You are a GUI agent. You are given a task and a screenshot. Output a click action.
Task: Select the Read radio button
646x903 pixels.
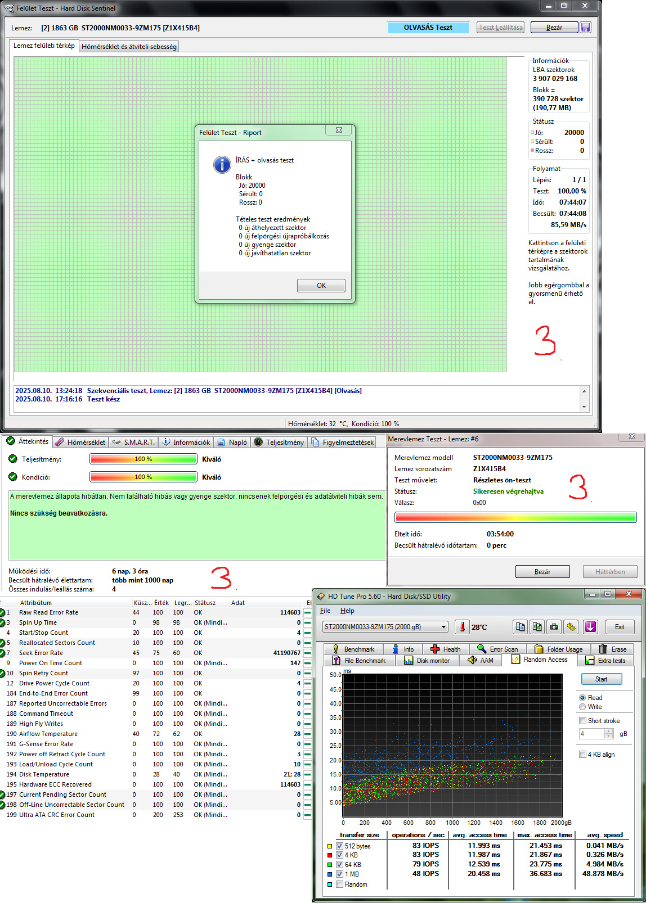click(582, 697)
